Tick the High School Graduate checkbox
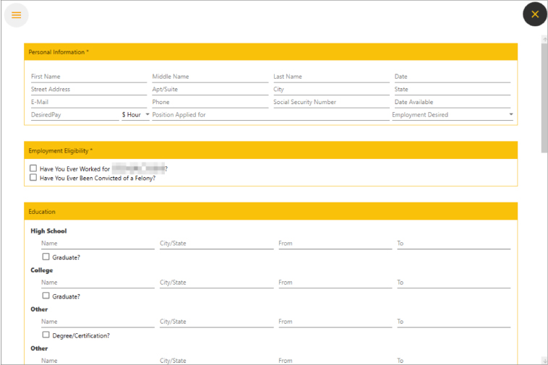This screenshot has height=365, width=548. tap(46, 257)
